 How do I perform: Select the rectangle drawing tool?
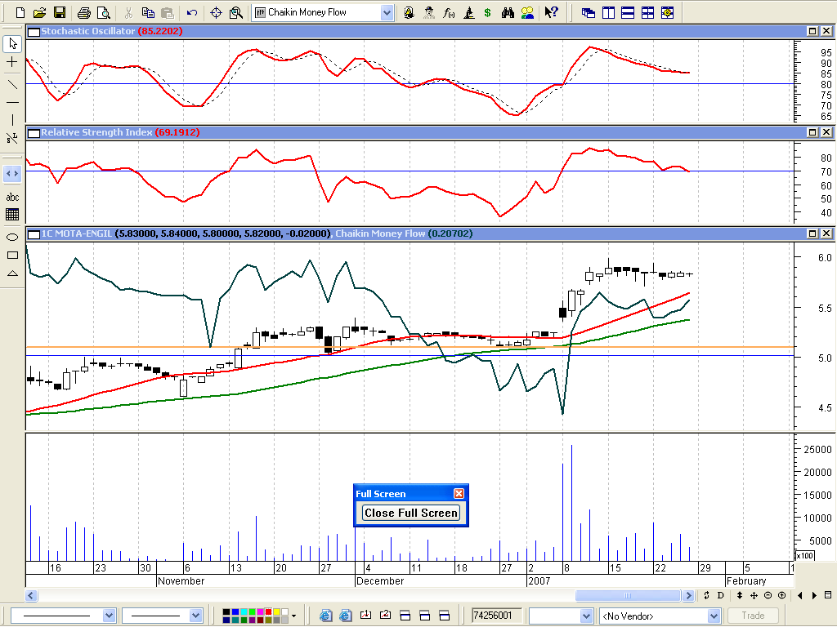12,255
